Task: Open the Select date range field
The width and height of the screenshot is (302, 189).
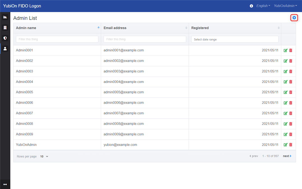Action: pyautogui.click(x=235, y=40)
